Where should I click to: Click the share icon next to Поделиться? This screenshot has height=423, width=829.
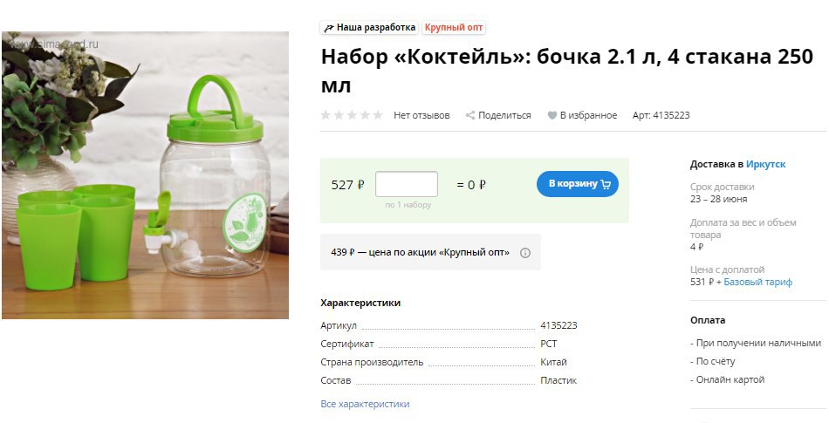pyautogui.click(x=470, y=115)
